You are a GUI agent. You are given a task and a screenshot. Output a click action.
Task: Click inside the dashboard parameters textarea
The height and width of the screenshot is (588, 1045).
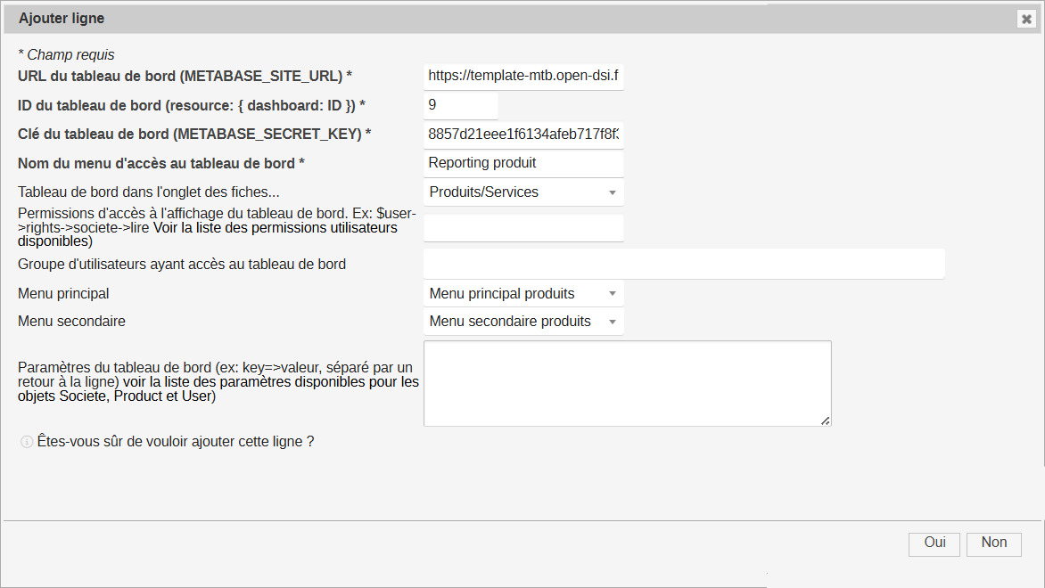coord(627,383)
